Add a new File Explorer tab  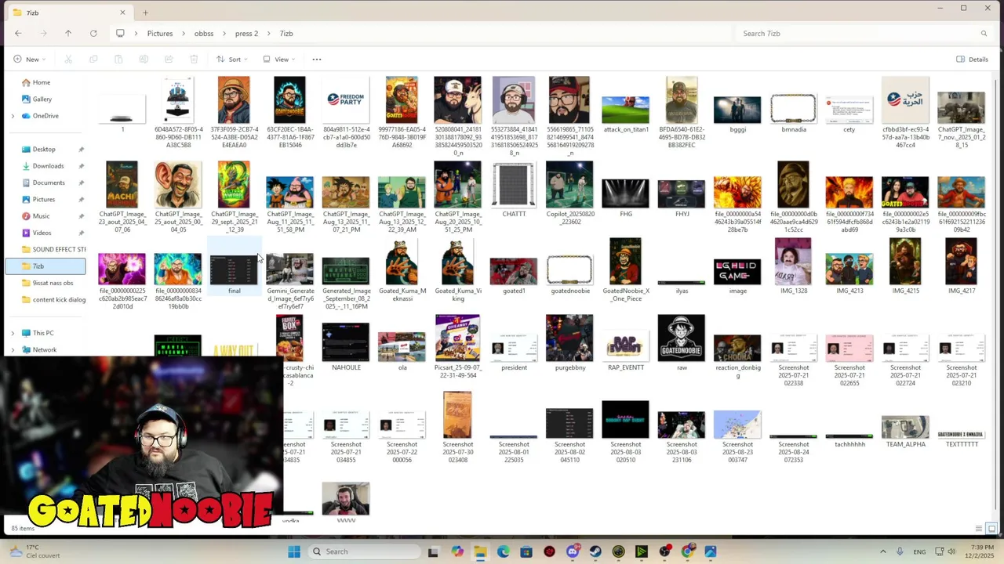click(x=145, y=13)
